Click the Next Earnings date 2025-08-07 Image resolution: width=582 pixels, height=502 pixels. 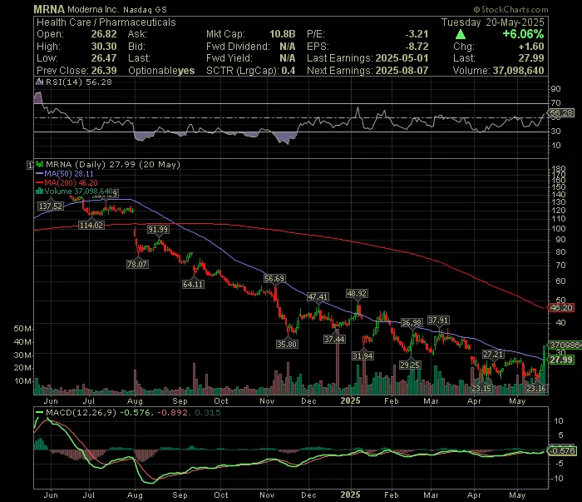point(402,71)
